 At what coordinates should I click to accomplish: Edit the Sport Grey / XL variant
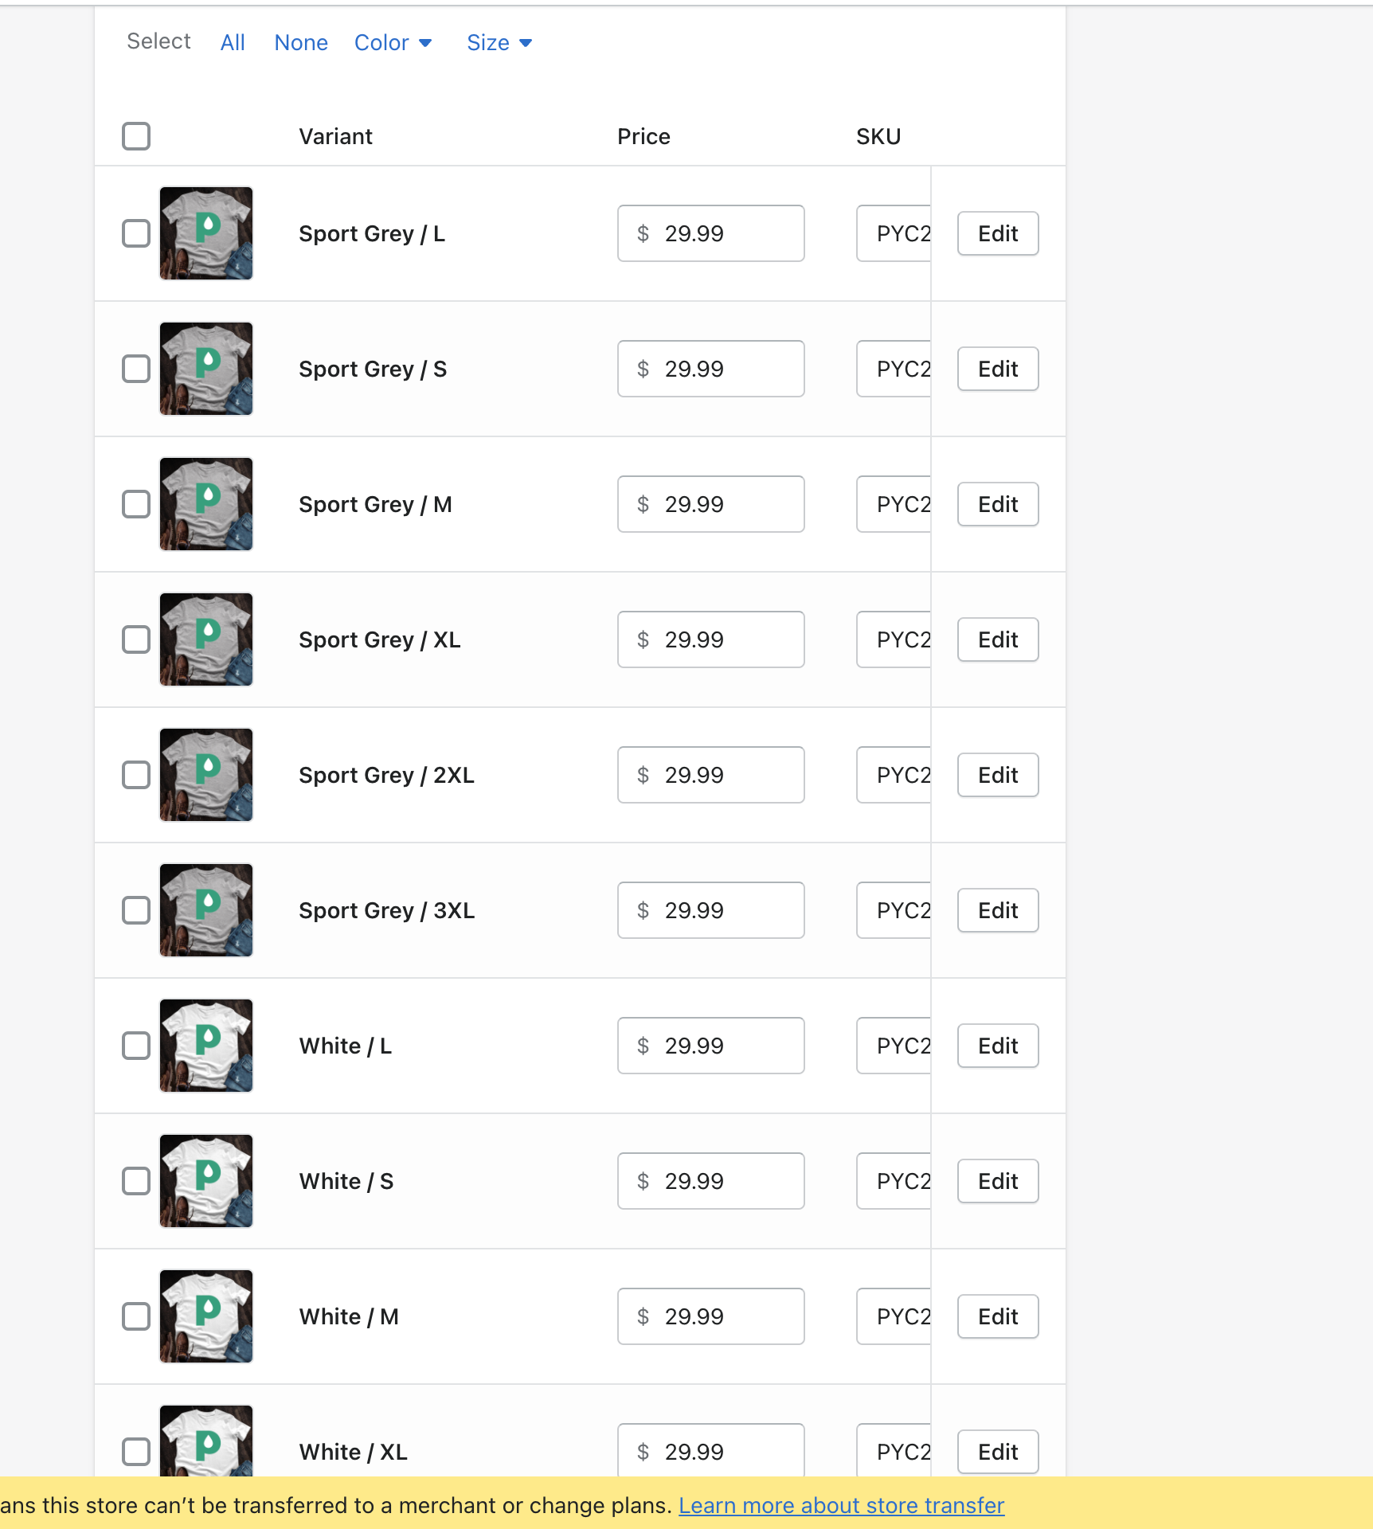pyautogui.click(x=998, y=639)
